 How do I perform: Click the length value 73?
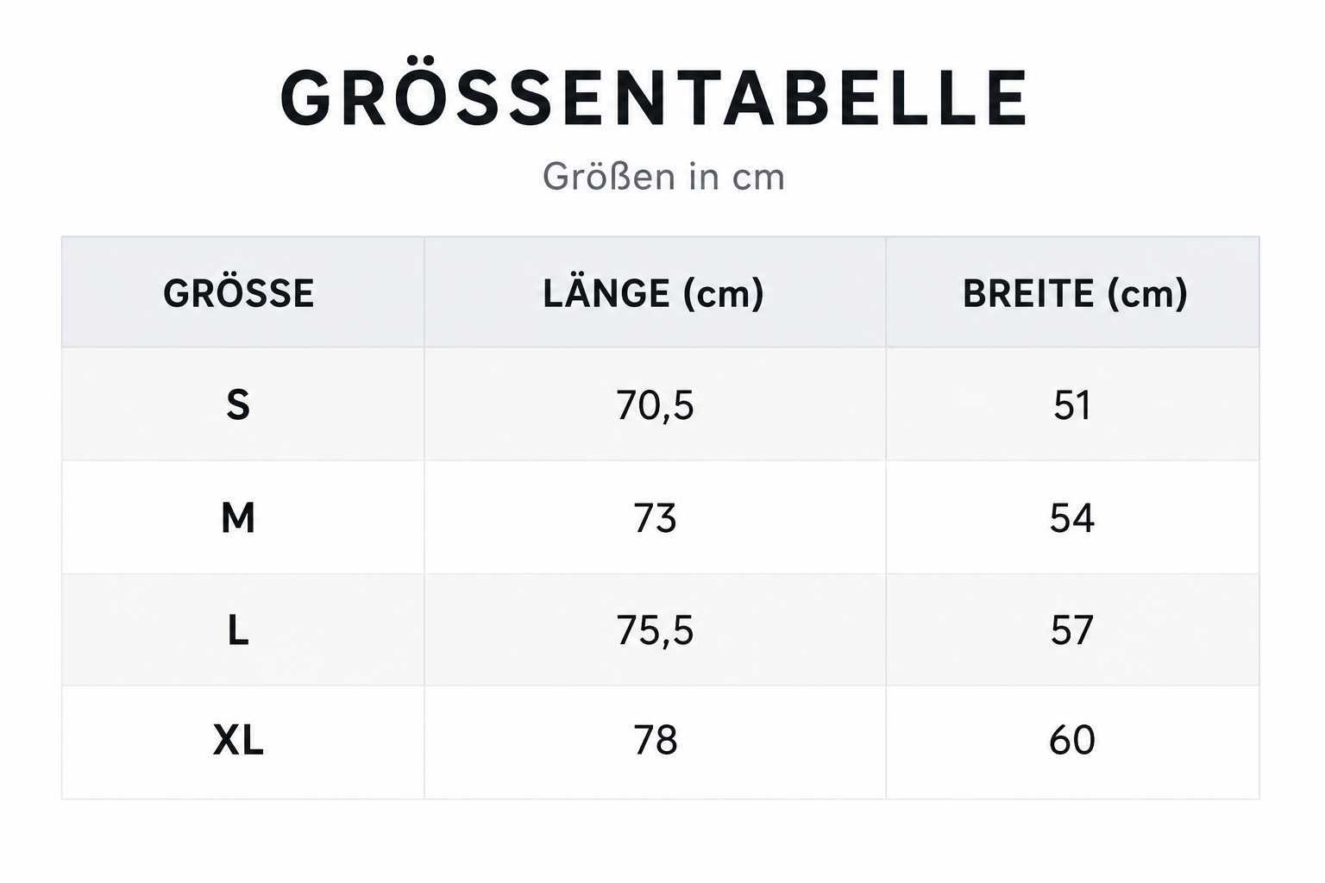pyautogui.click(x=655, y=518)
